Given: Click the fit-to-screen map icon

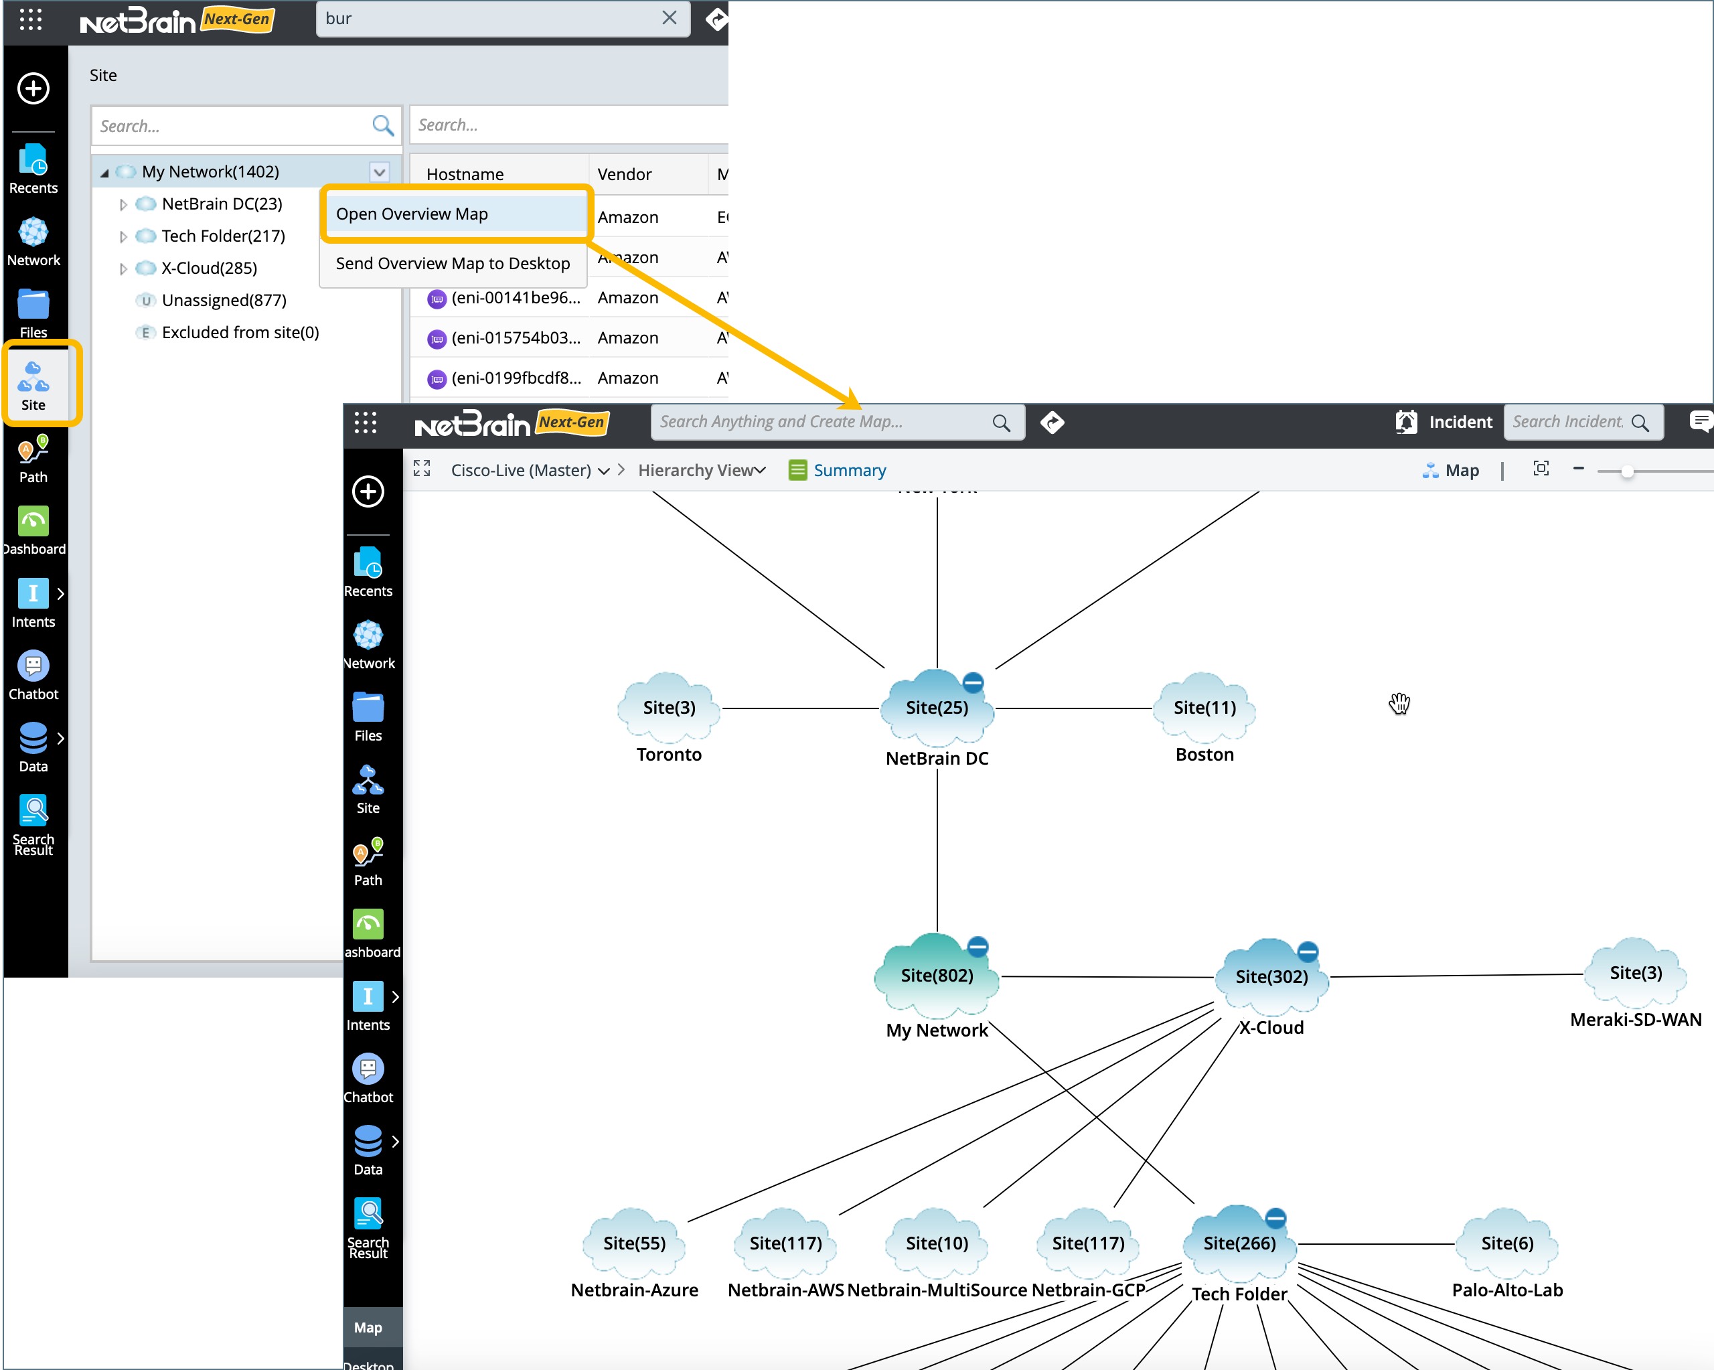Looking at the screenshot, I should click(x=1541, y=469).
